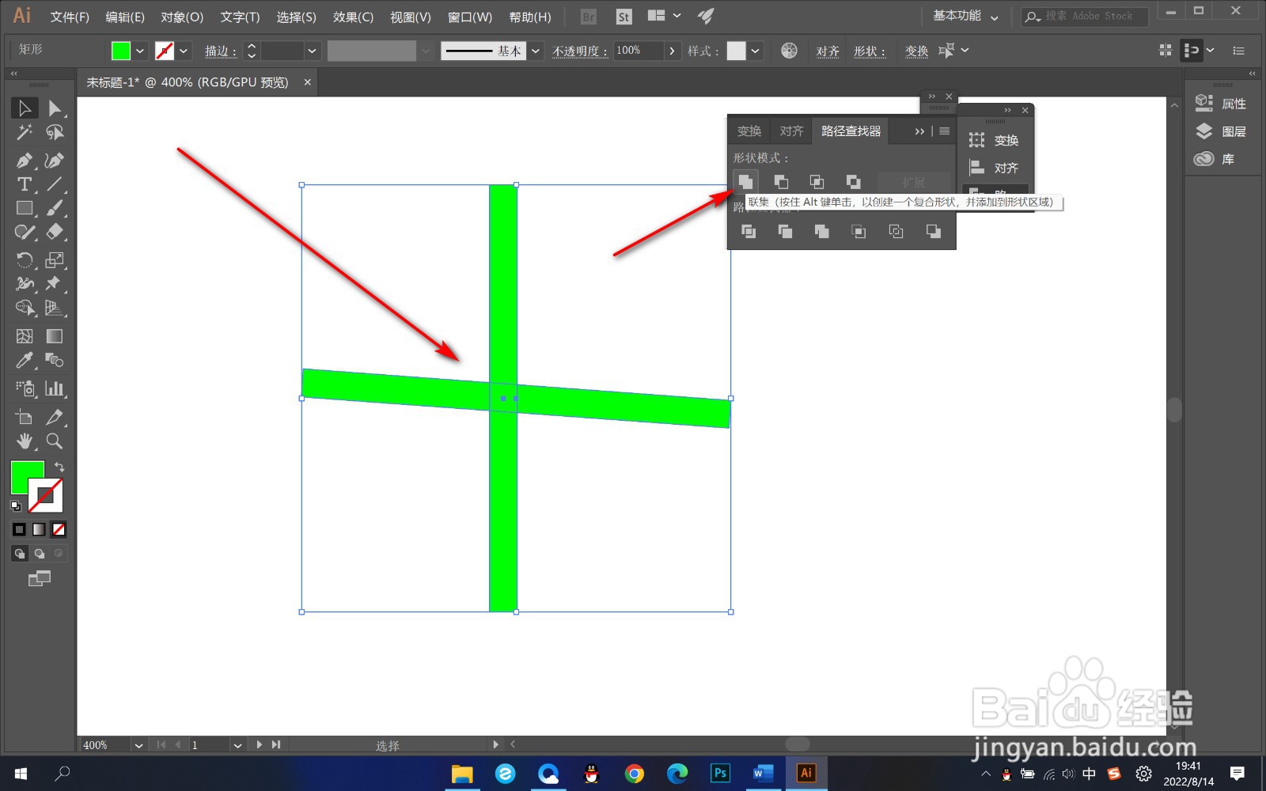Select the Magic Wand tool
This screenshot has height=791, width=1266.
pos(25,132)
